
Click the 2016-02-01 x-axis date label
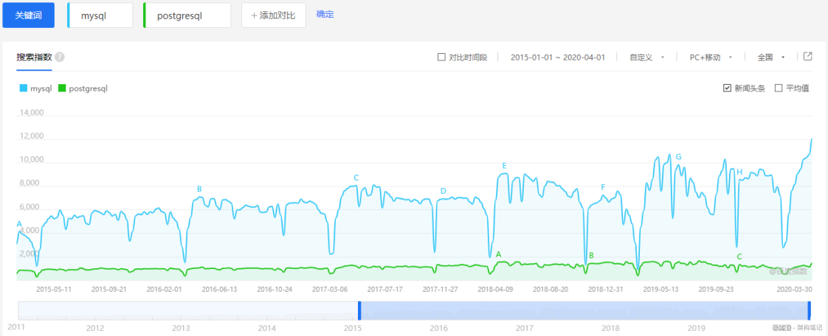pos(165,289)
